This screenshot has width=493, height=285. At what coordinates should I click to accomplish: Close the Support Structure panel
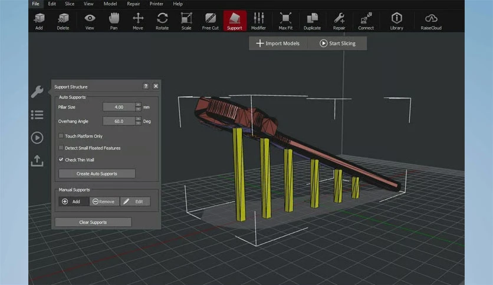click(156, 86)
